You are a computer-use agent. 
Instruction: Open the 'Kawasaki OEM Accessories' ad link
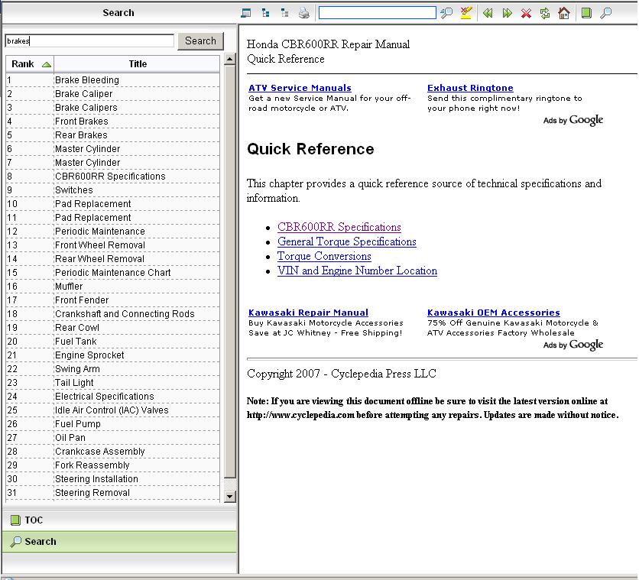coord(494,313)
